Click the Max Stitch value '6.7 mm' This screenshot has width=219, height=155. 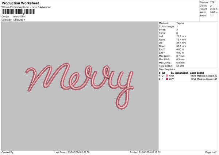[180, 56]
